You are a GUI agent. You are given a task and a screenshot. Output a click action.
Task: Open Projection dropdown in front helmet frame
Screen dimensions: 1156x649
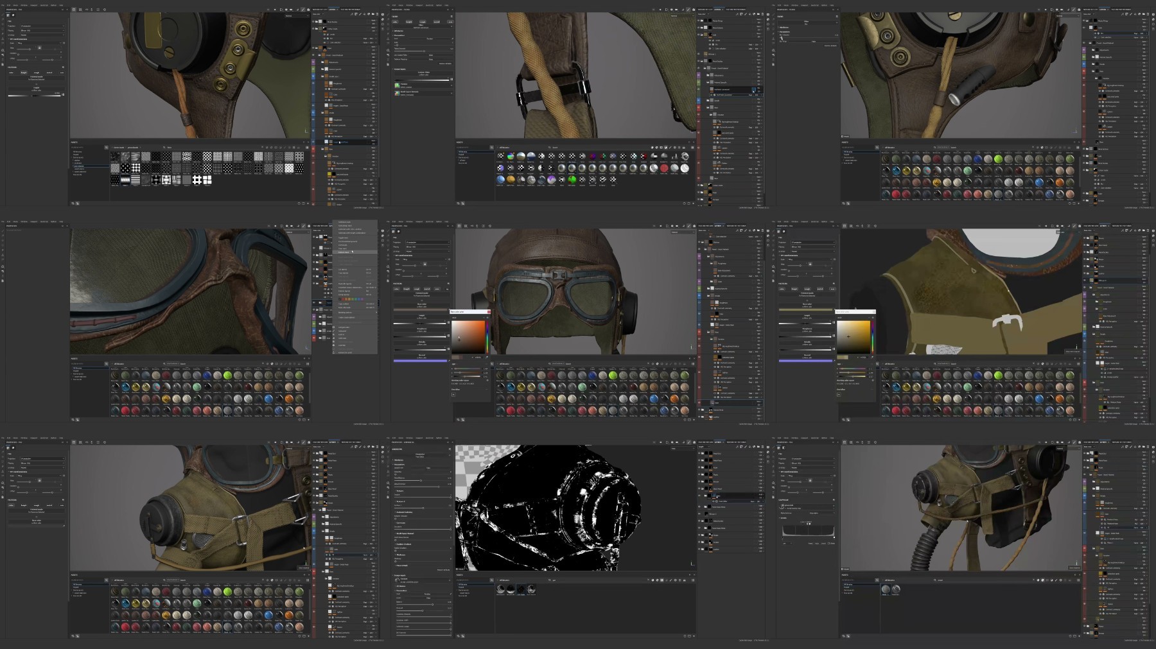427,243
